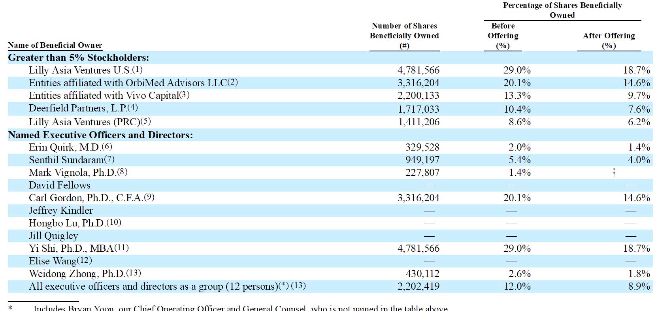Image resolution: width=656 pixels, height=311 pixels.
Task: Select after-offering value '8.9%' for the group
Action: pyautogui.click(x=639, y=286)
